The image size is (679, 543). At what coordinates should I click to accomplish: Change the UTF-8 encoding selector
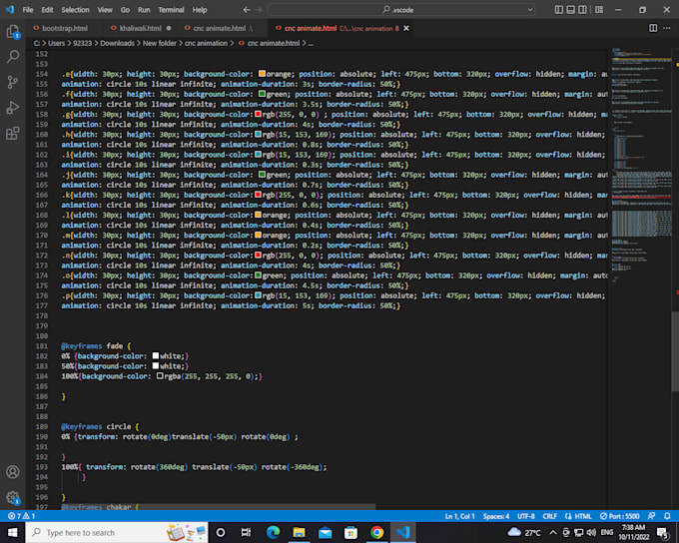(x=525, y=516)
